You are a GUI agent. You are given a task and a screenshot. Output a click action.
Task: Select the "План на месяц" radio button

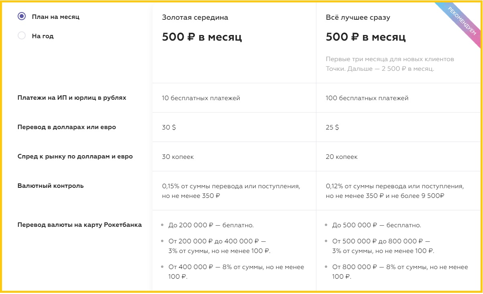point(22,16)
